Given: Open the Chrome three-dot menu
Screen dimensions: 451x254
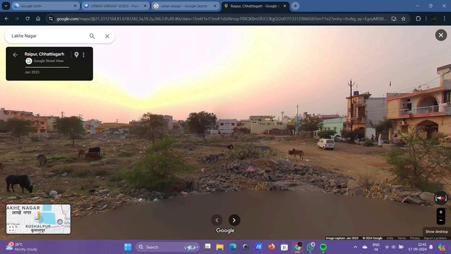Looking at the screenshot, I should coord(445,19).
